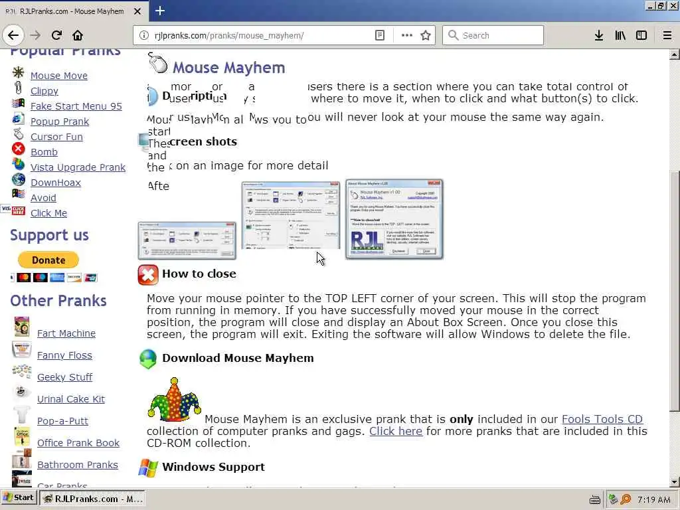Bookmark this page with the star

point(426,35)
